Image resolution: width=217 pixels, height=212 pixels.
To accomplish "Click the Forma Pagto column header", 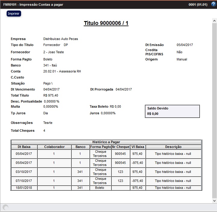I will click(100, 147).
